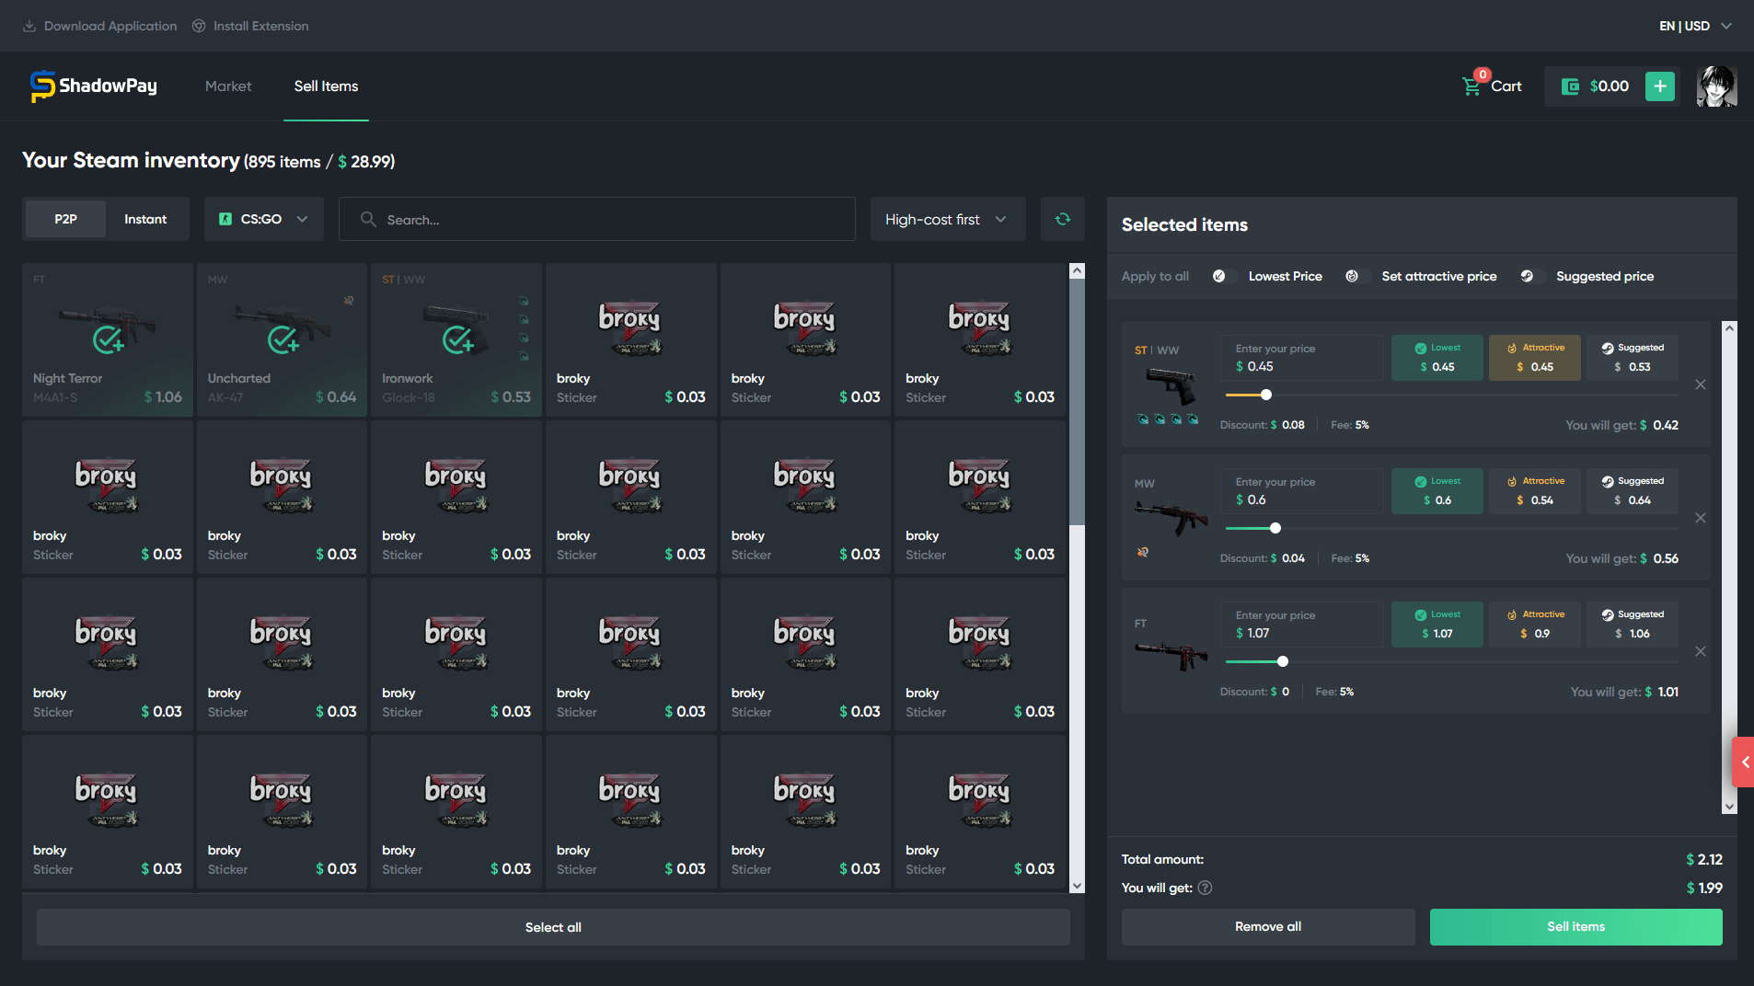Screen dimensions: 1754x986
Task: Open the EN | USD language selector
Action: [x=1690, y=26]
